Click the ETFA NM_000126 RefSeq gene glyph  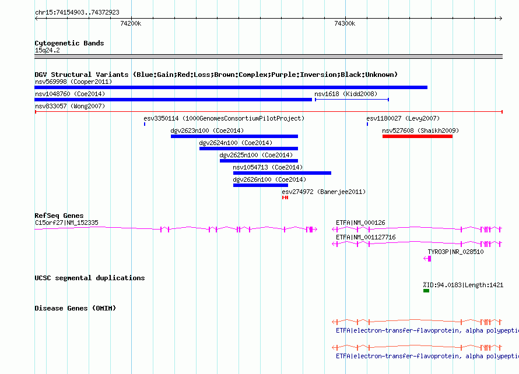(x=417, y=229)
